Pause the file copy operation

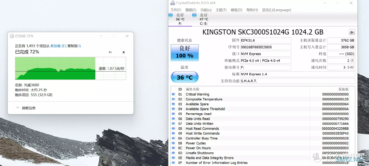tap(110, 52)
